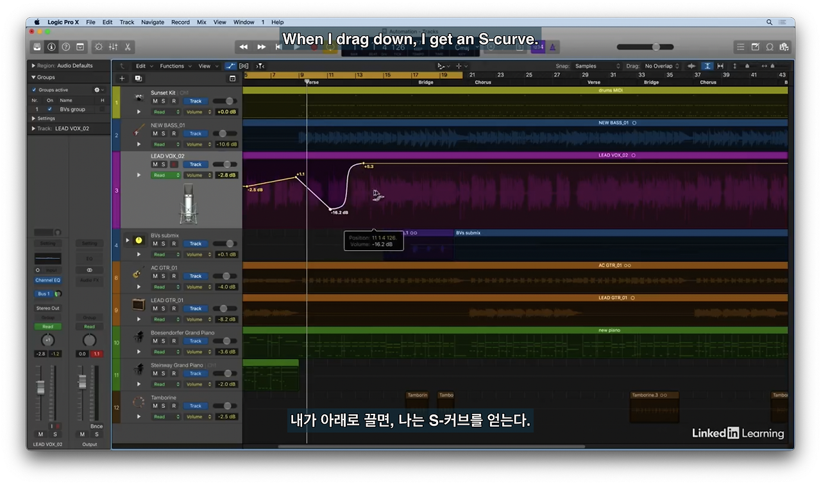Click the Duplicate Track button

point(138,78)
